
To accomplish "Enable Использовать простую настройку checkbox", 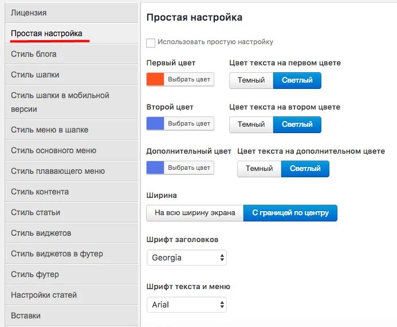I will [x=151, y=43].
